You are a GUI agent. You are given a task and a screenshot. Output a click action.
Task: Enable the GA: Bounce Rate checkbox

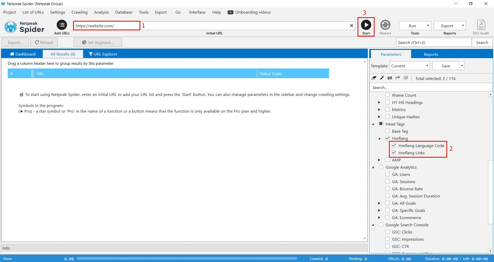pyautogui.click(x=387, y=188)
